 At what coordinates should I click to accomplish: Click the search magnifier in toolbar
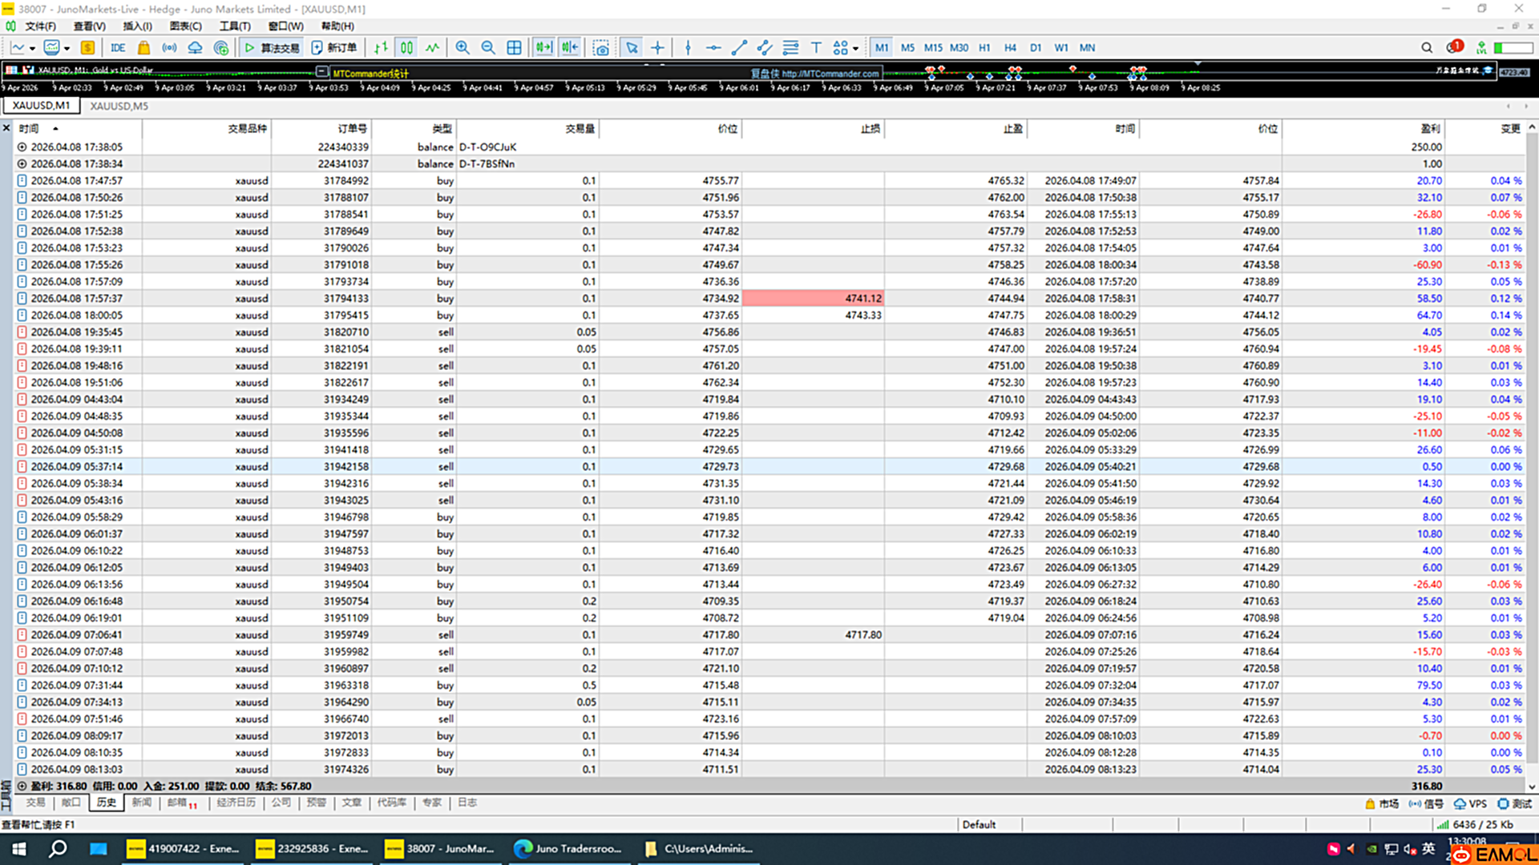(x=1427, y=48)
